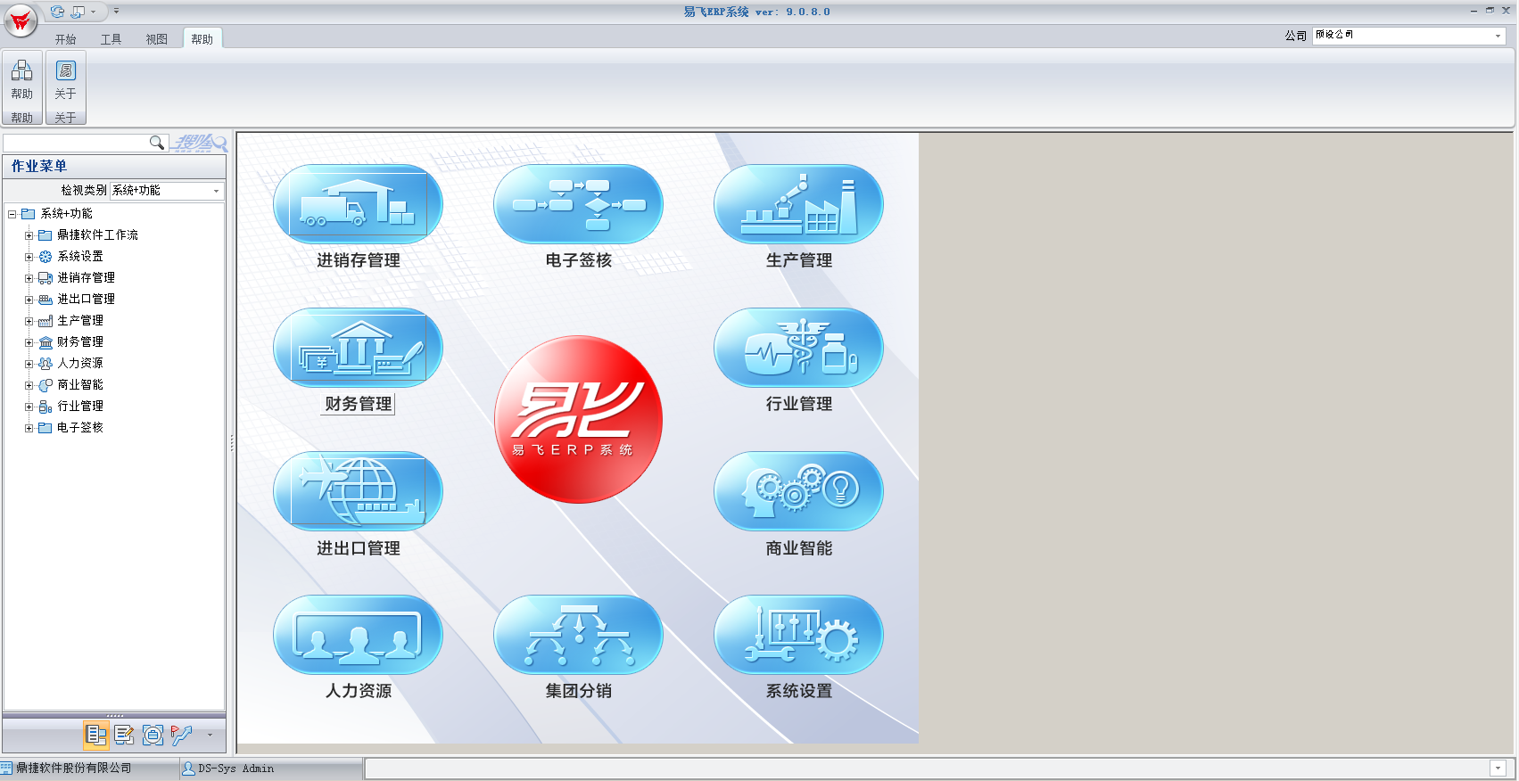Expand the 系统设置 tree node
Viewport: 1519px width, 781px height.
click(x=29, y=257)
